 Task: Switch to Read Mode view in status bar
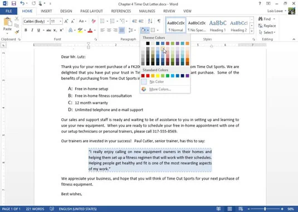218,209
